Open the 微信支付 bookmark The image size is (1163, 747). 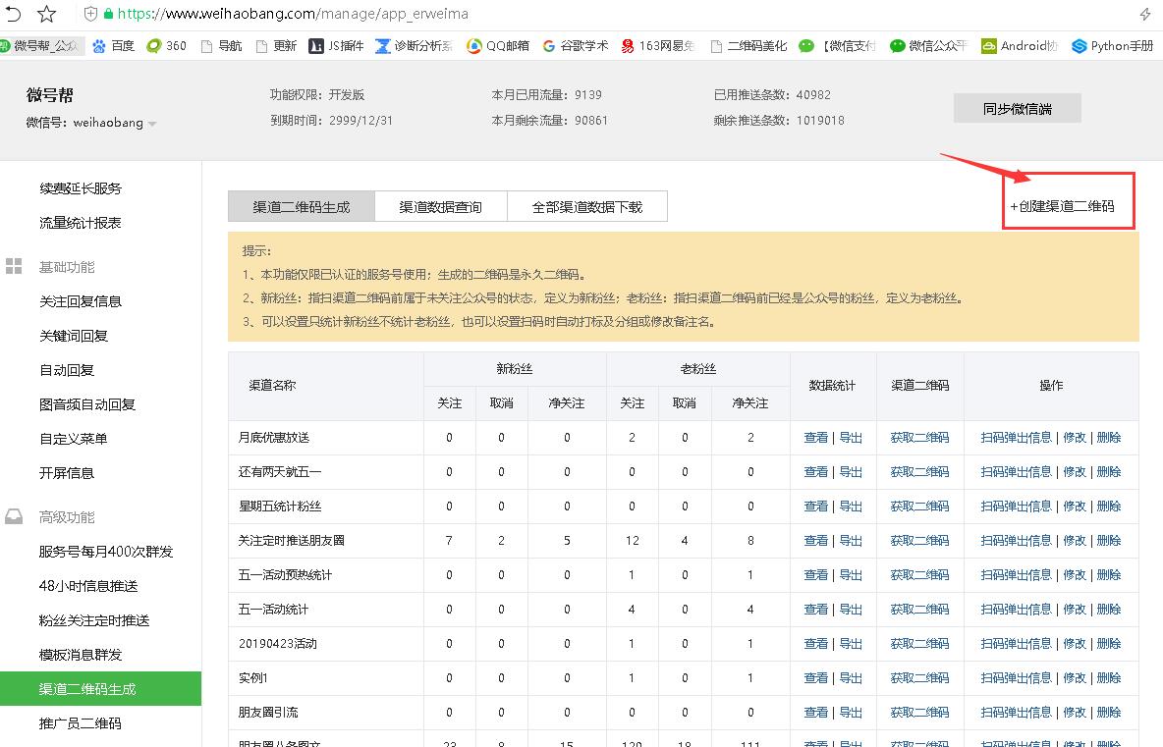click(x=838, y=46)
